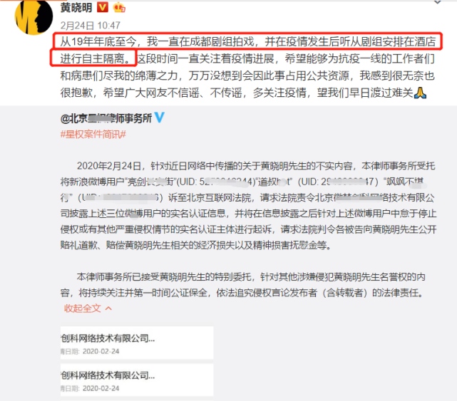Click the blue V badge beside law firm
This screenshot has height=401, width=457.
tap(160, 118)
